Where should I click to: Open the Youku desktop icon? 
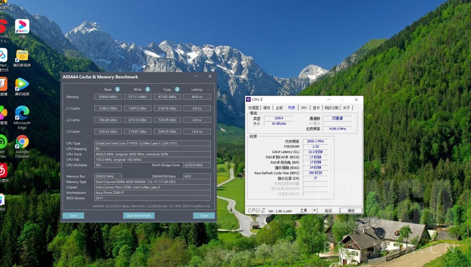coord(22,26)
